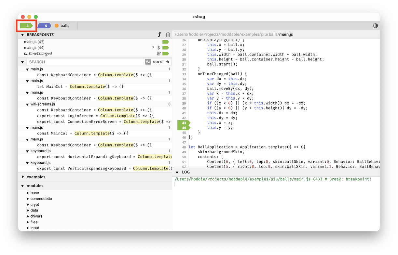Toggle the onTimeChanged breakpoint flag
The image size is (398, 255).
click(166, 54)
